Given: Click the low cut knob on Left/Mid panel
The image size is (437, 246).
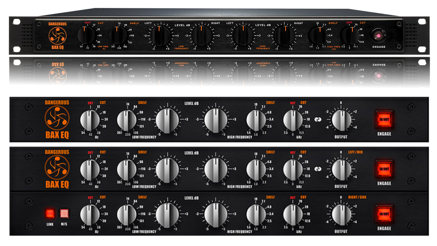Looking at the screenshot, I should click(90, 170).
